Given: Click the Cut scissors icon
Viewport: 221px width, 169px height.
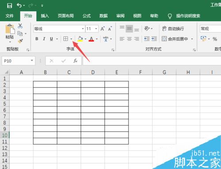Looking at the screenshot, I should pos(20,26).
